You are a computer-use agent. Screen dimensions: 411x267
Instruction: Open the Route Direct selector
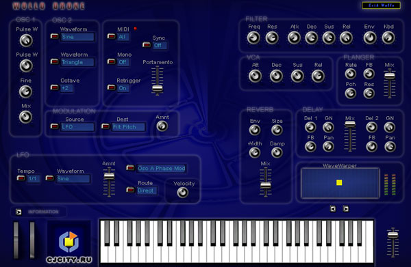click(147, 191)
